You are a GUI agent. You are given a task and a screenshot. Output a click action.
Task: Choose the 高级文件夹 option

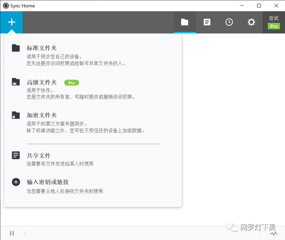tap(42, 82)
